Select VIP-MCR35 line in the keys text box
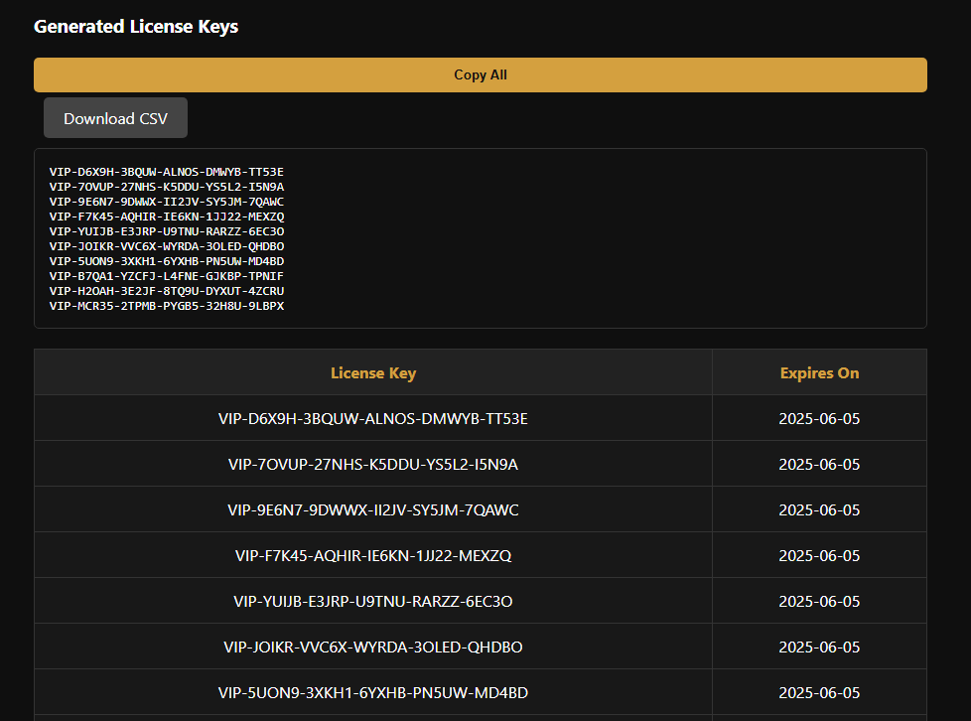971x721 pixels. click(167, 305)
